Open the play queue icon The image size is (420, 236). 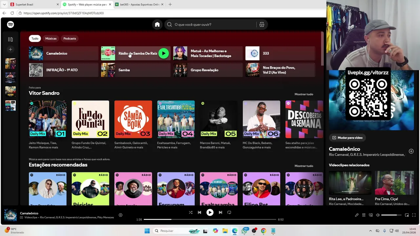coord(364,215)
